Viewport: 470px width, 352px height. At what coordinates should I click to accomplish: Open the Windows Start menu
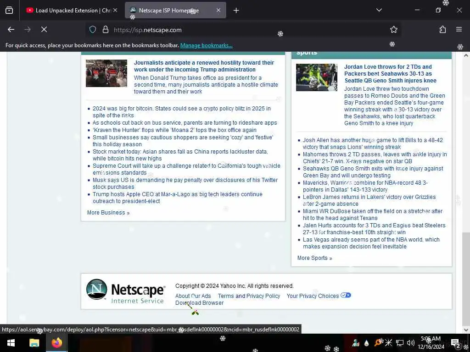coord(11,343)
